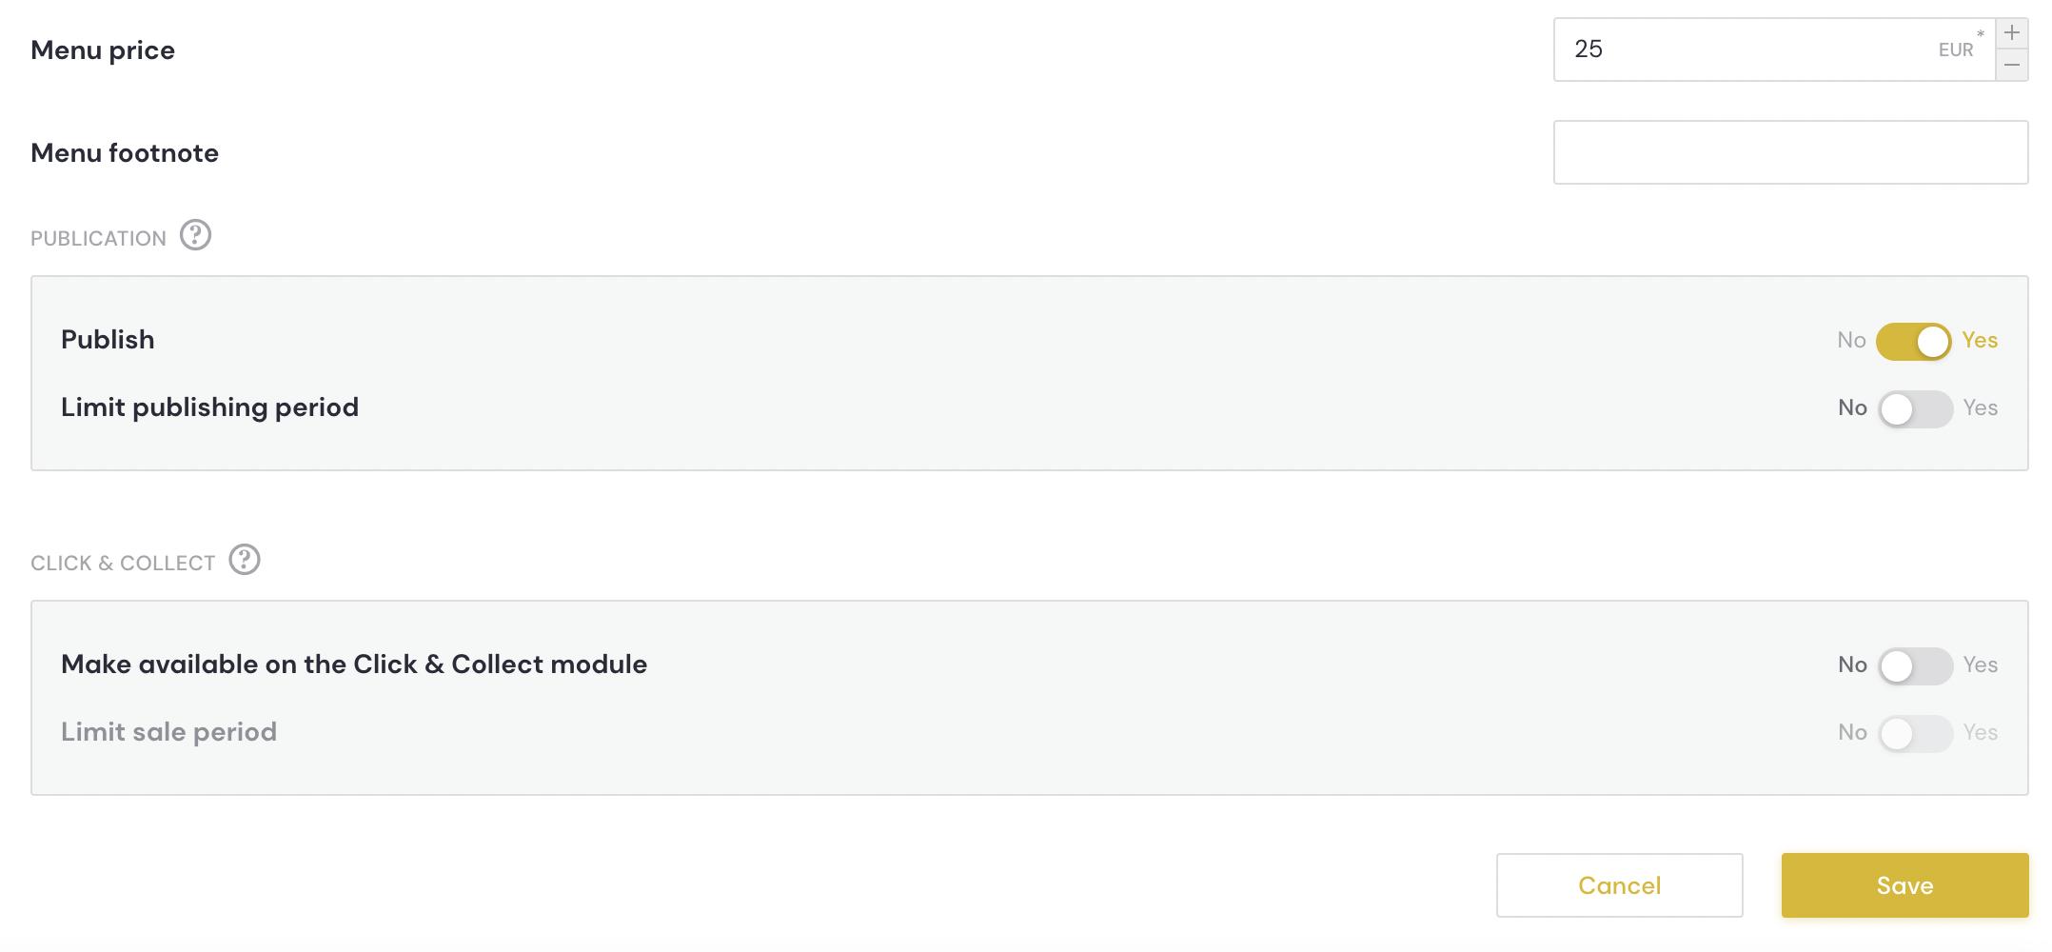This screenshot has width=2052, height=952.
Task: Select 'Yes' label next to Publish
Action: coord(1980,341)
